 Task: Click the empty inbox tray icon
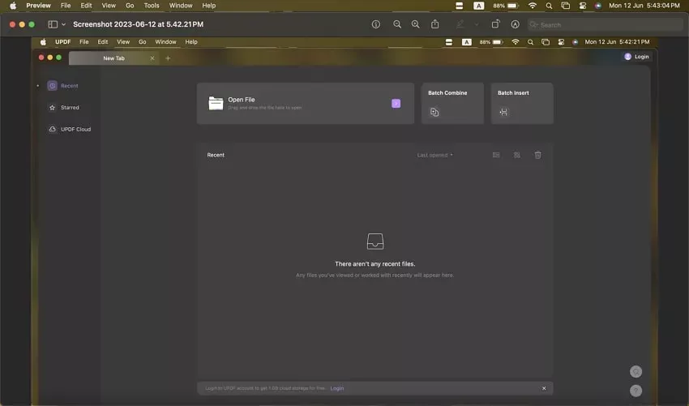tap(375, 241)
